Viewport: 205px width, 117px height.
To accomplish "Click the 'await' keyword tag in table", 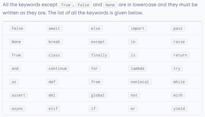I will coord(54,28).
